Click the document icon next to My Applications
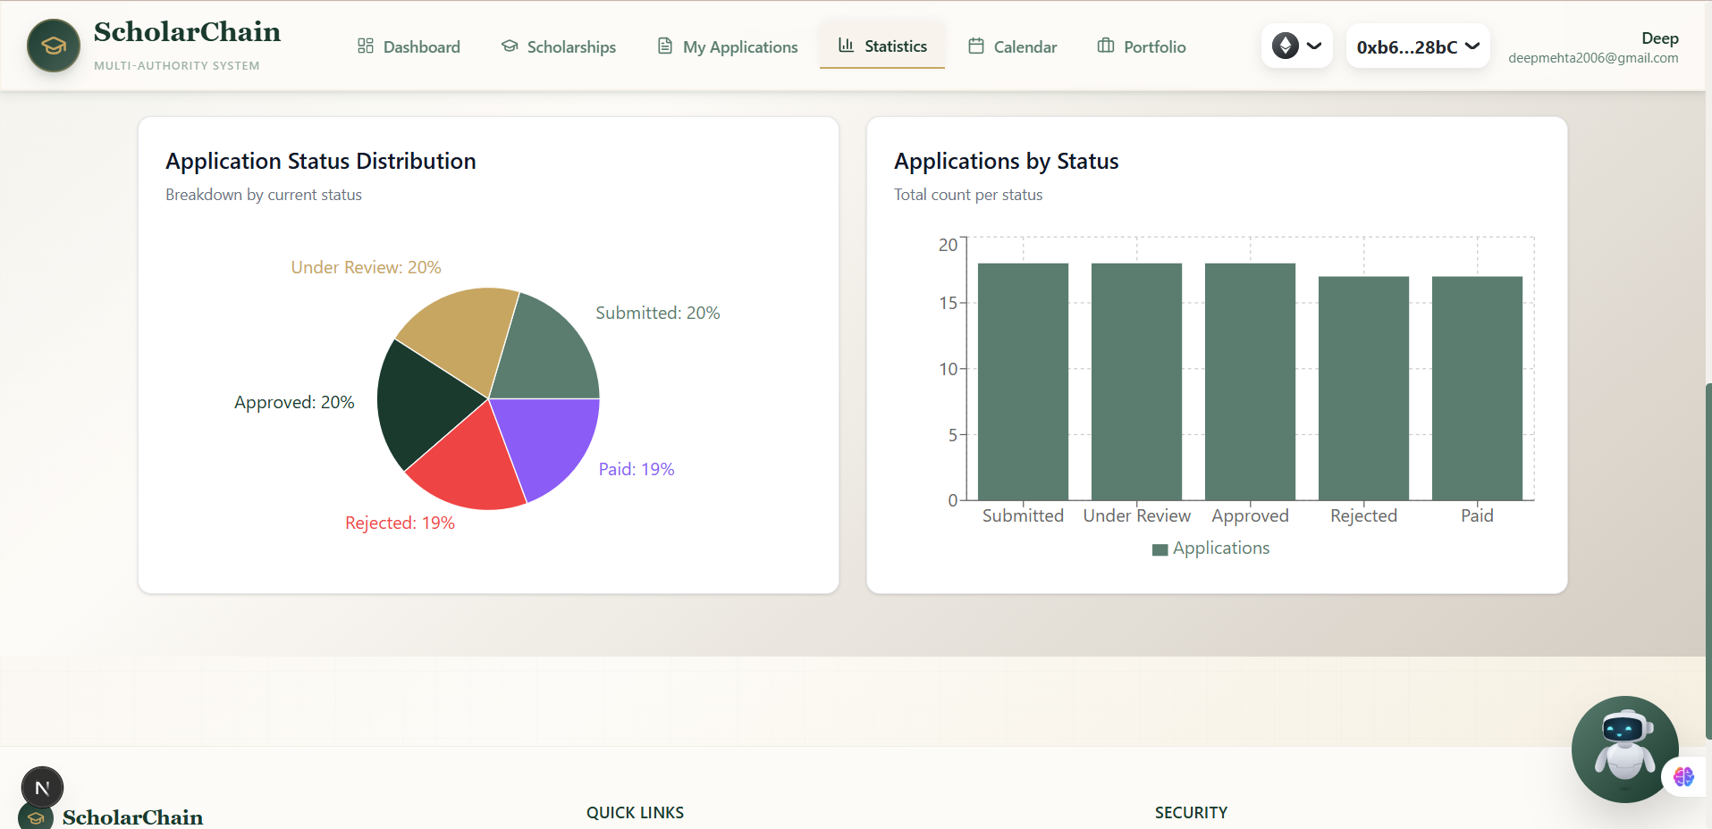The image size is (1712, 829). pos(663,46)
